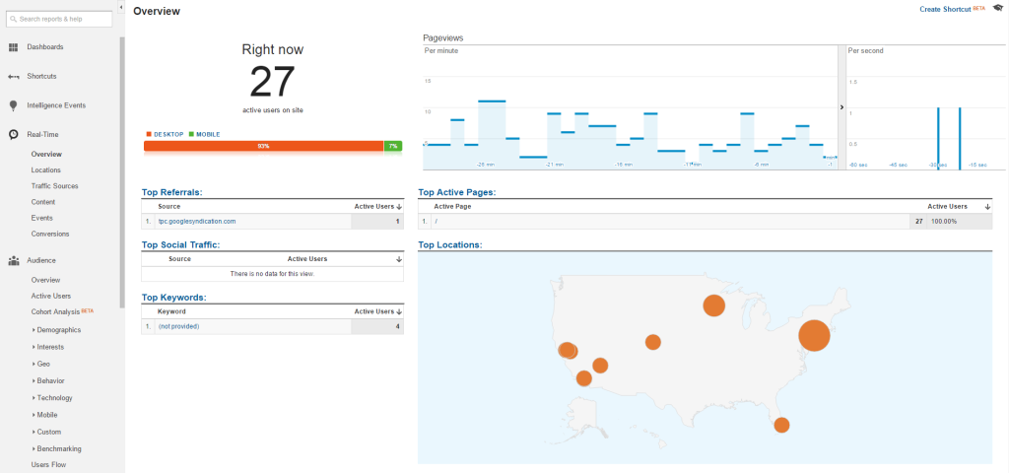The height and width of the screenshot is (473, 1009).
Task: Open Audience Overview report
Action: [x=45, y=281]
